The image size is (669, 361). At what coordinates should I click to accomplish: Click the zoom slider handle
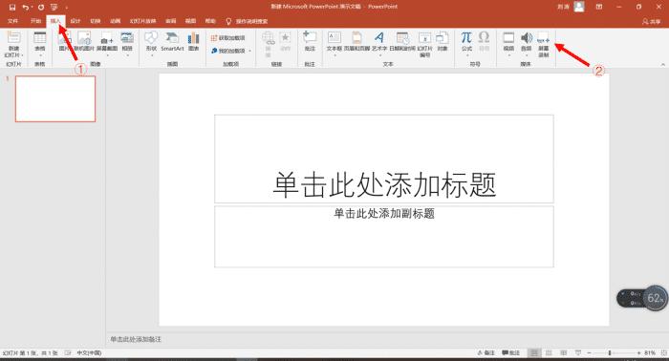coord(610,353)
